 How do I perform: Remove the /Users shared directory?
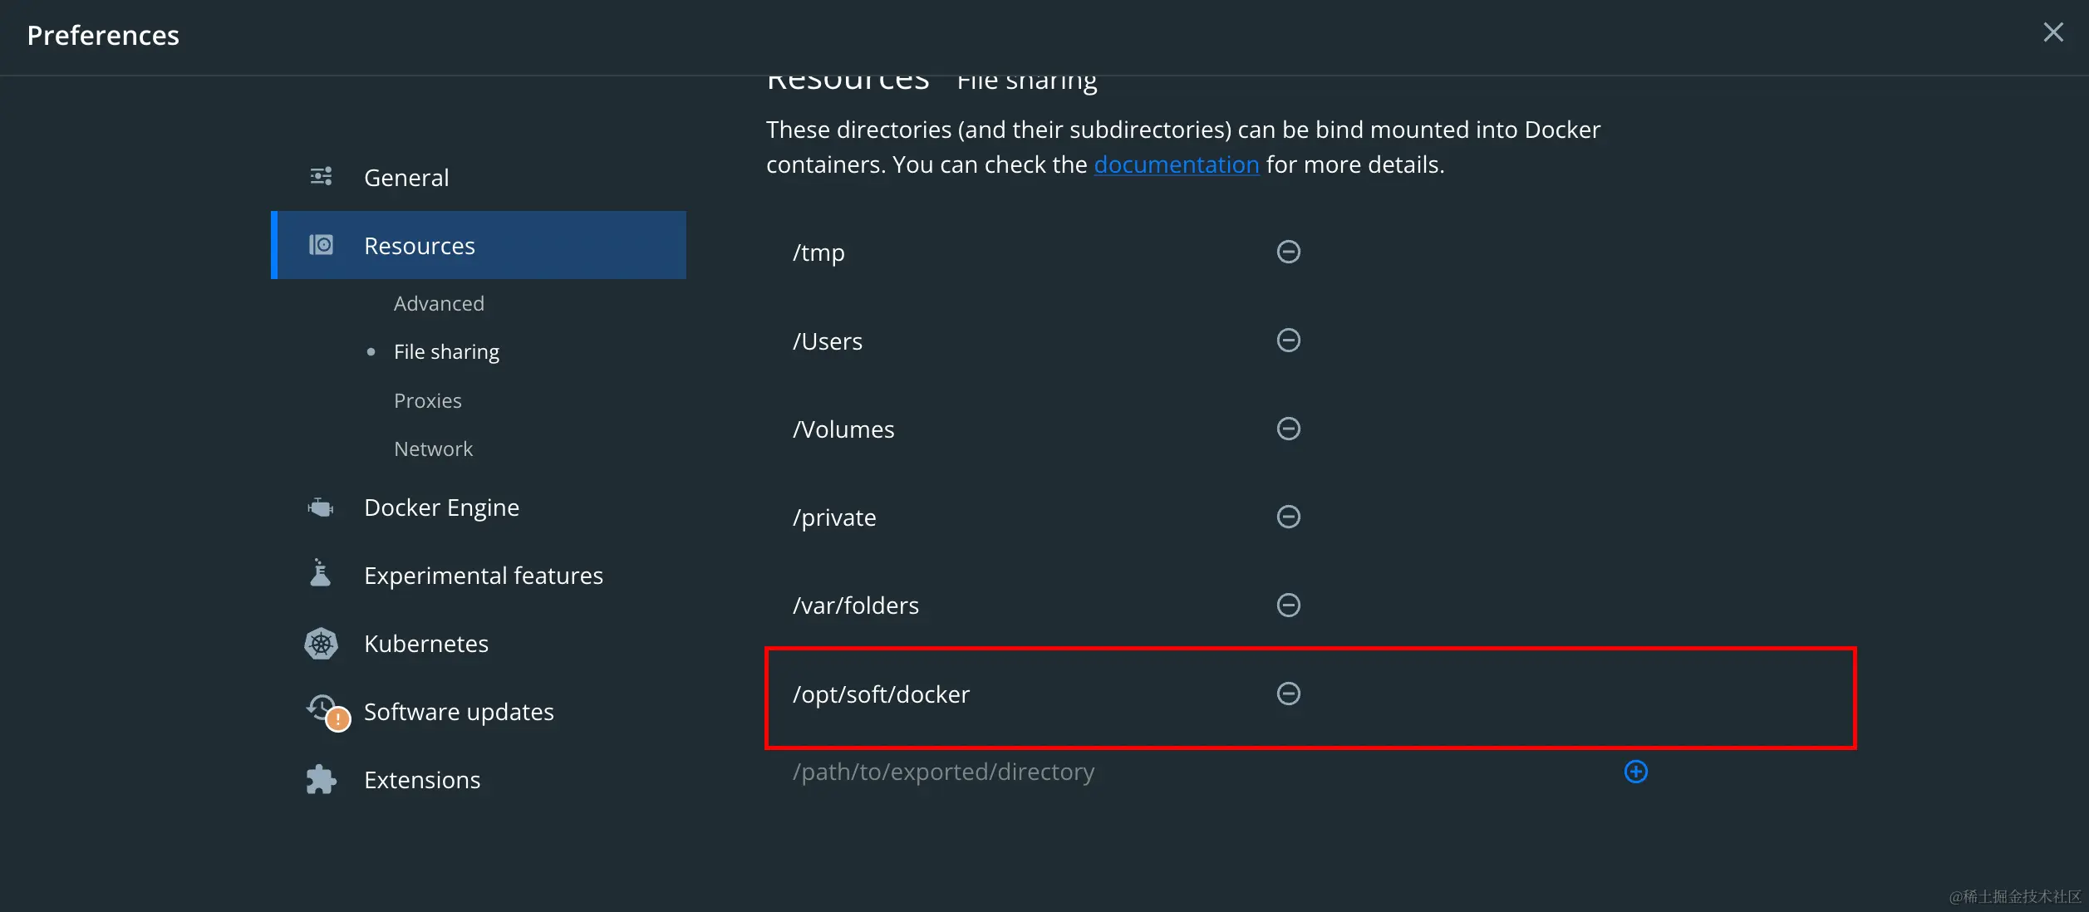click(x=1288, y=341)
